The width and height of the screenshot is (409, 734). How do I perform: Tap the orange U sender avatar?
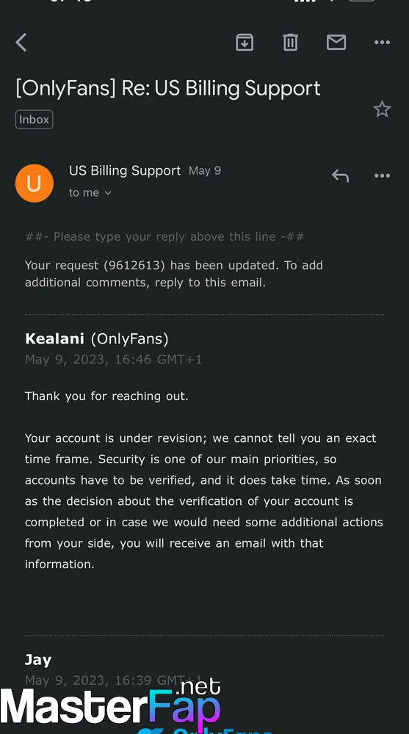35,183
